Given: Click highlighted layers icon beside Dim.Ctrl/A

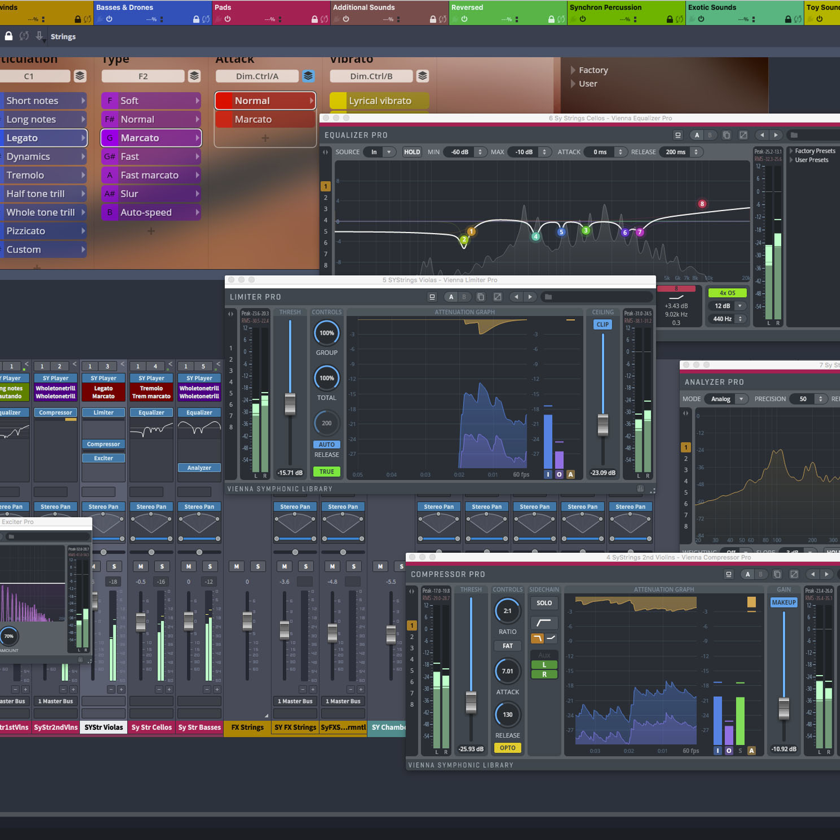Looking at the screenshot, I should click(x=308, y=76).
